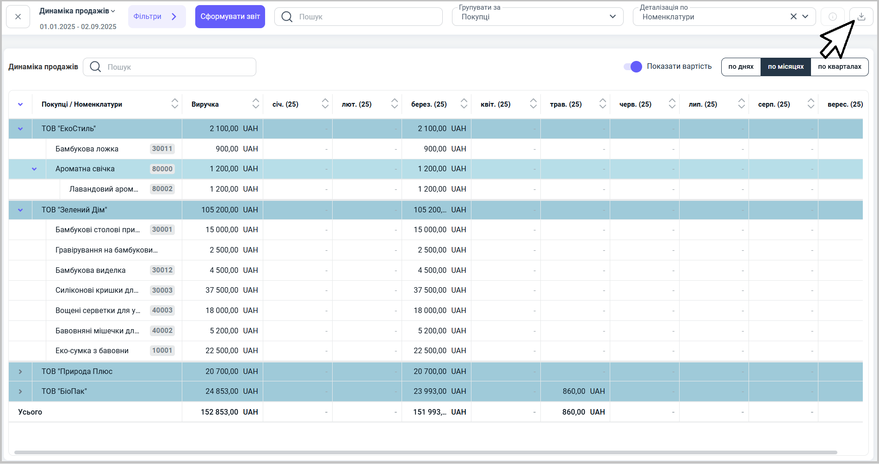
Task: Close the report with the X icon
Action: 18,17
